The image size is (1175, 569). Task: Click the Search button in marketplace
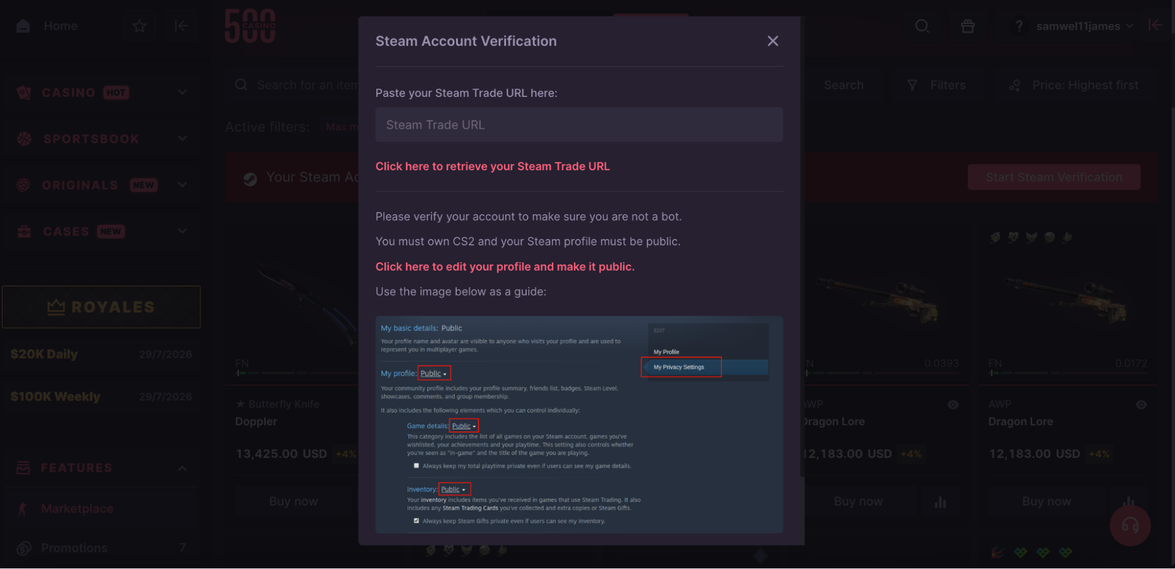[x=843, y=85]
